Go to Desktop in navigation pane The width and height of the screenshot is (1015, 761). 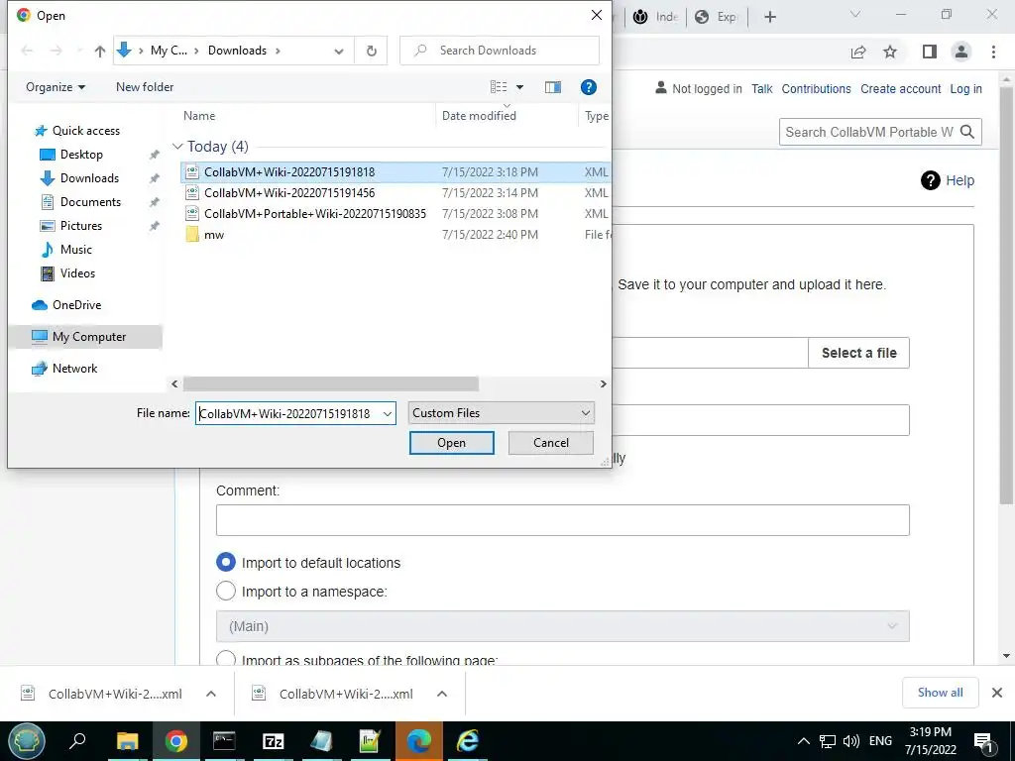coord(81,155)
